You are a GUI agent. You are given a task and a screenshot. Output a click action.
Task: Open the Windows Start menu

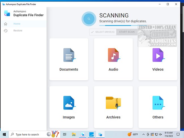(x=4, y=134)
